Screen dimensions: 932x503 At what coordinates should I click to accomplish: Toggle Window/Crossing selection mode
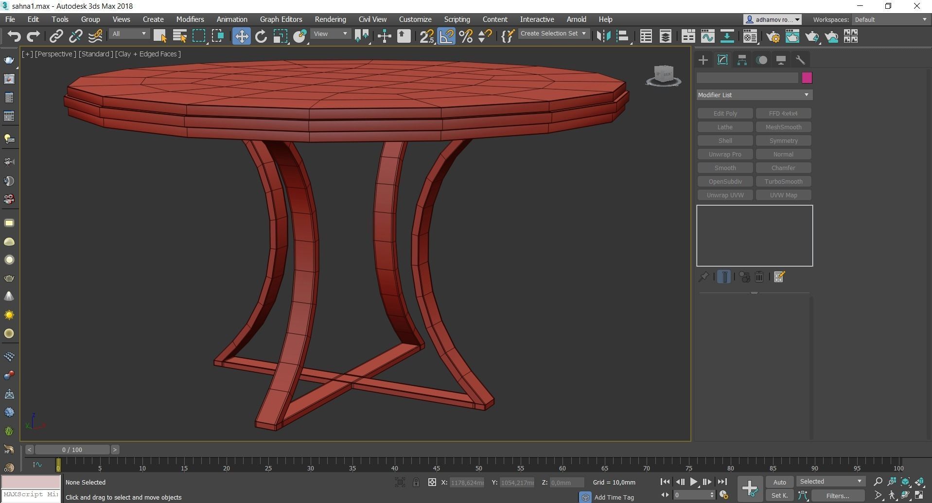click(218, 36)
